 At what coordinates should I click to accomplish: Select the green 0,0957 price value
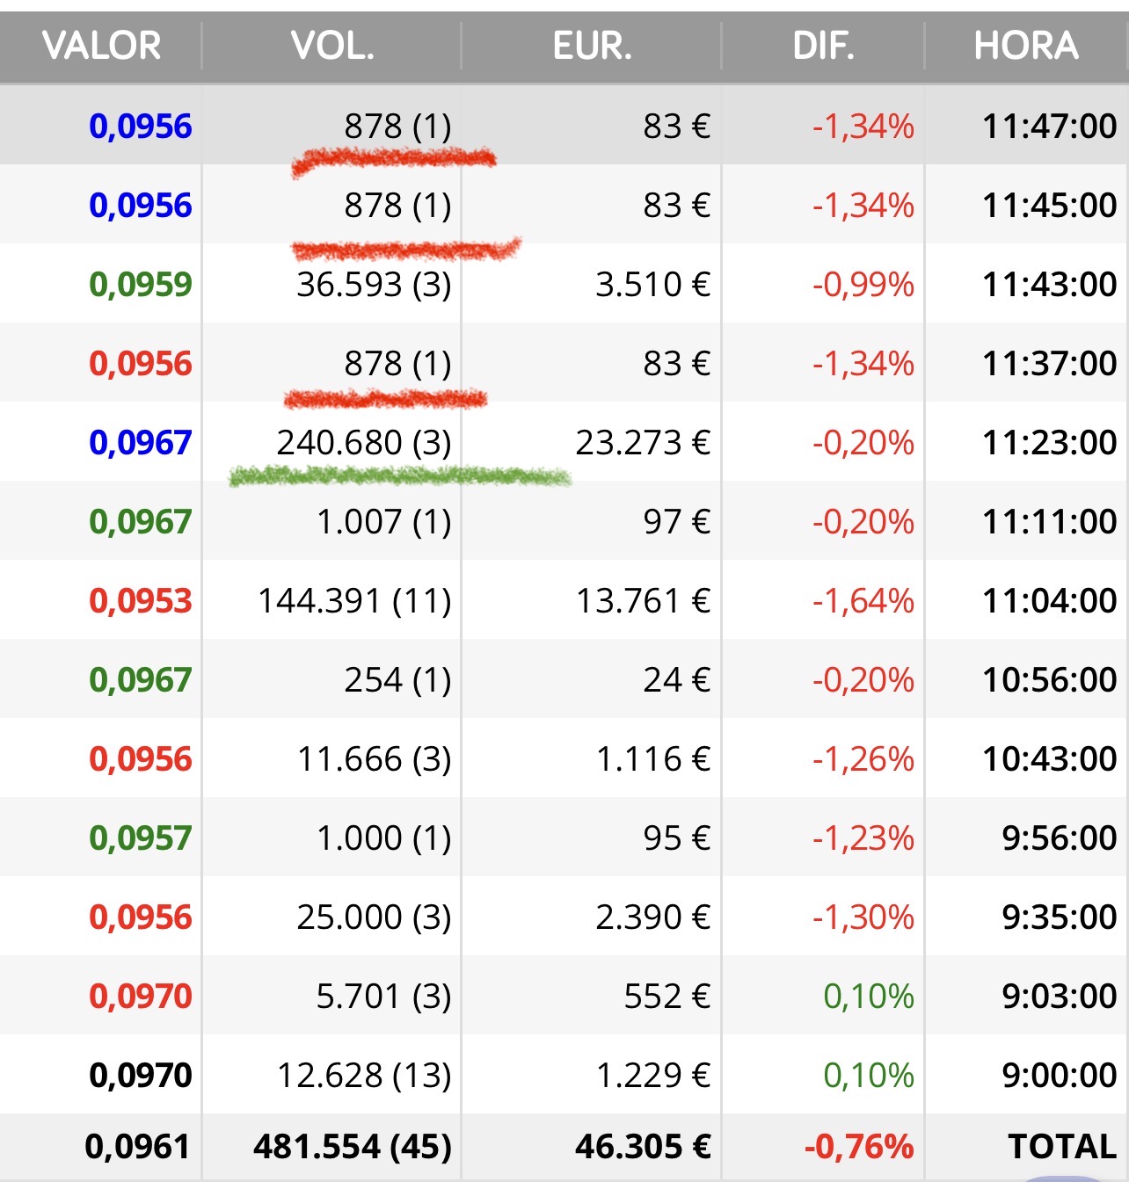click(x=141, y=838)
